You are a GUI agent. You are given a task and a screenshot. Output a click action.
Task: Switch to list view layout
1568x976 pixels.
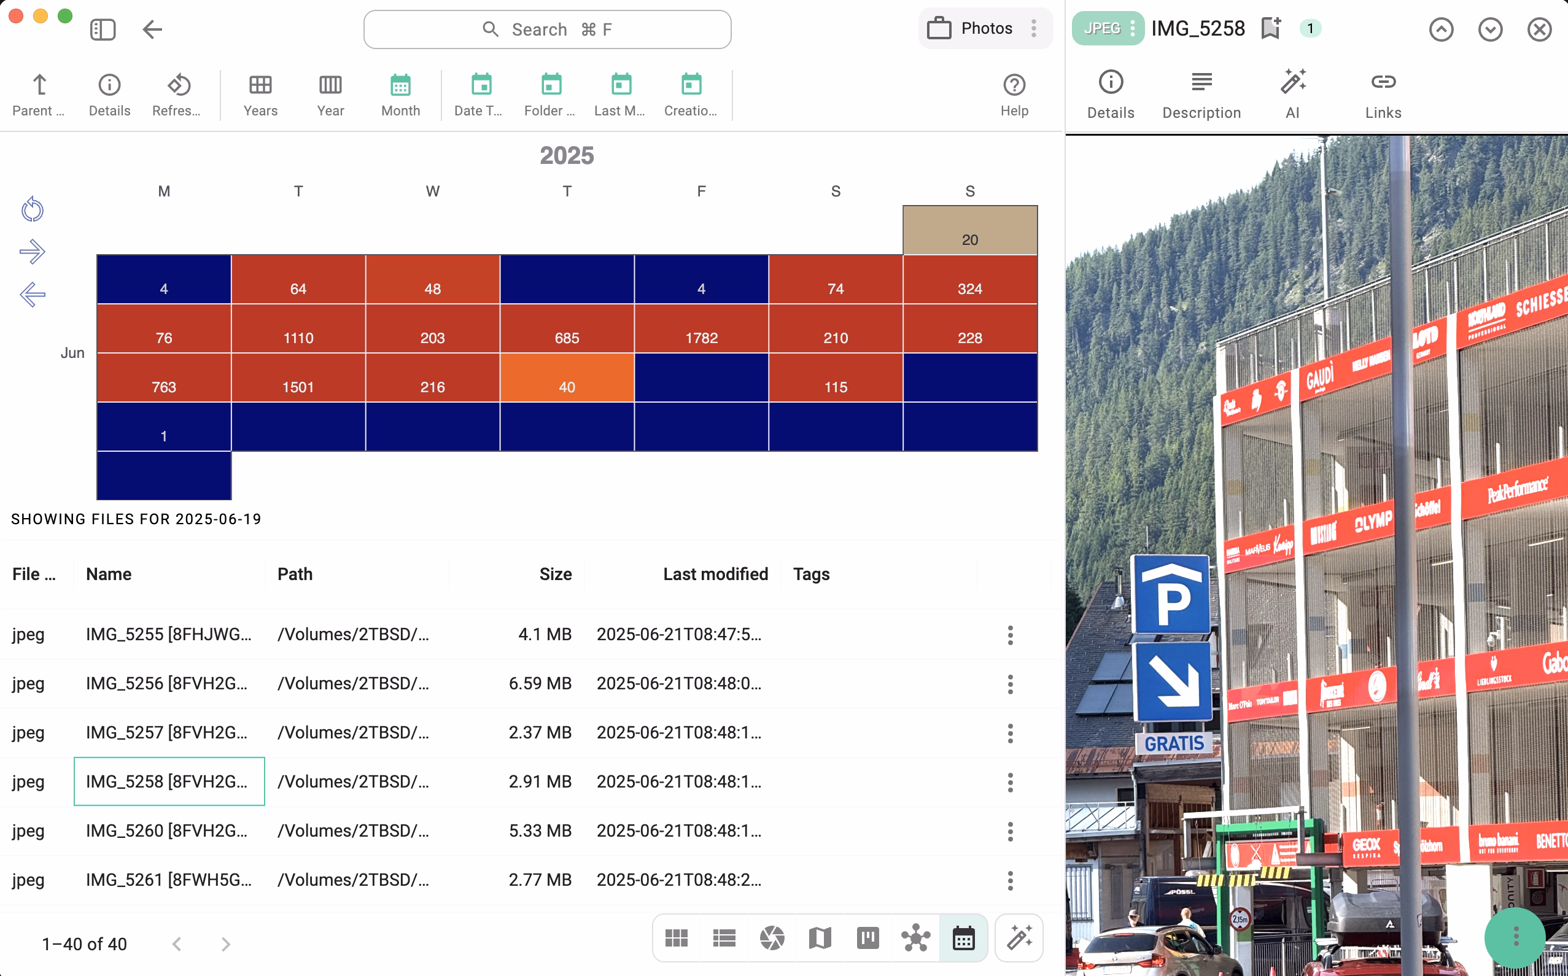click(x=724, y=938)
